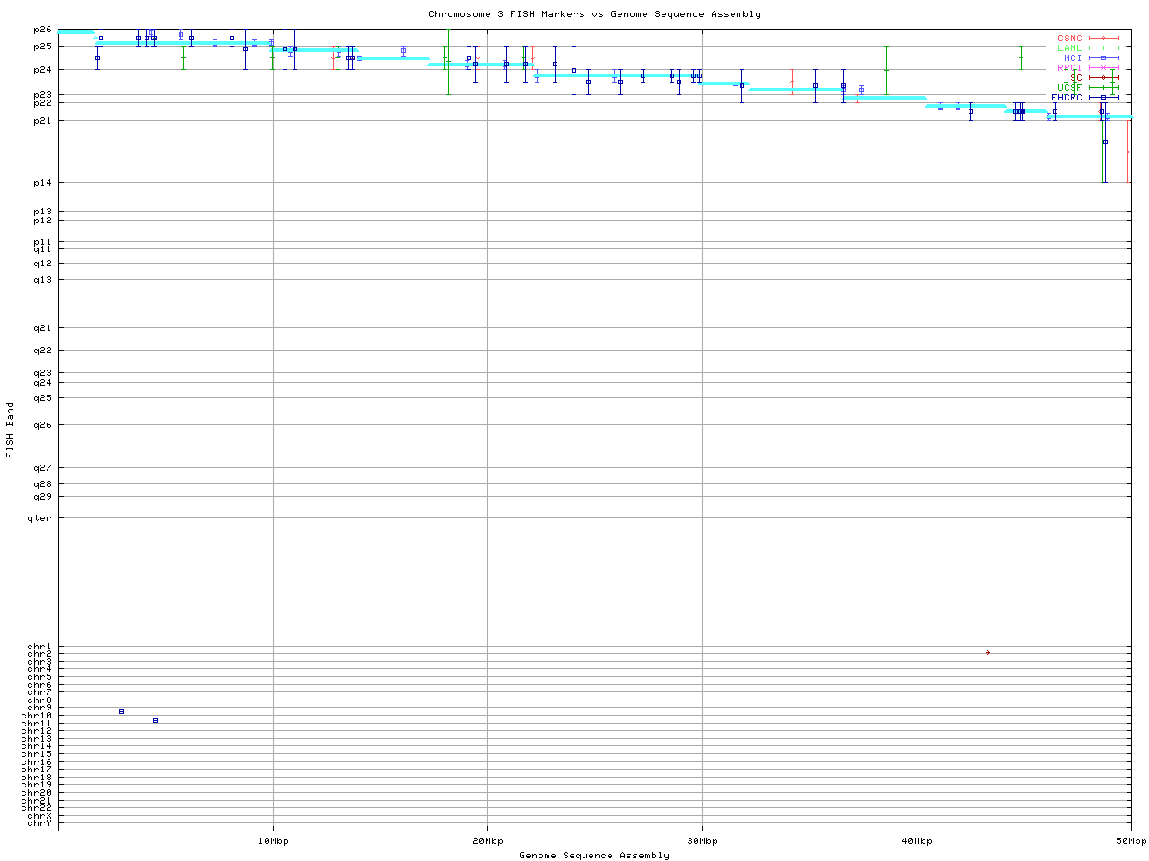Select the 10Mbp tick label on x-axis
1149x861 pixels.
click(x=273, y=841)
